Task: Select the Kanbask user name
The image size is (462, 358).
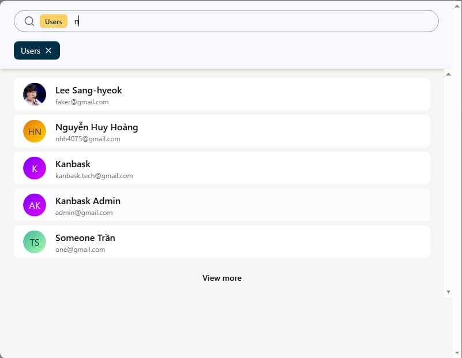Action: 73,164
